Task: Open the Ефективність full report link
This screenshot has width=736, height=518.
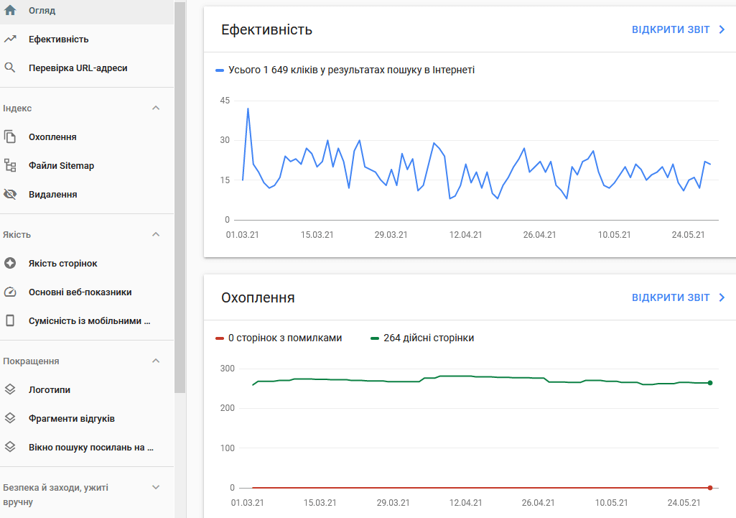Action: click(678, 29)
